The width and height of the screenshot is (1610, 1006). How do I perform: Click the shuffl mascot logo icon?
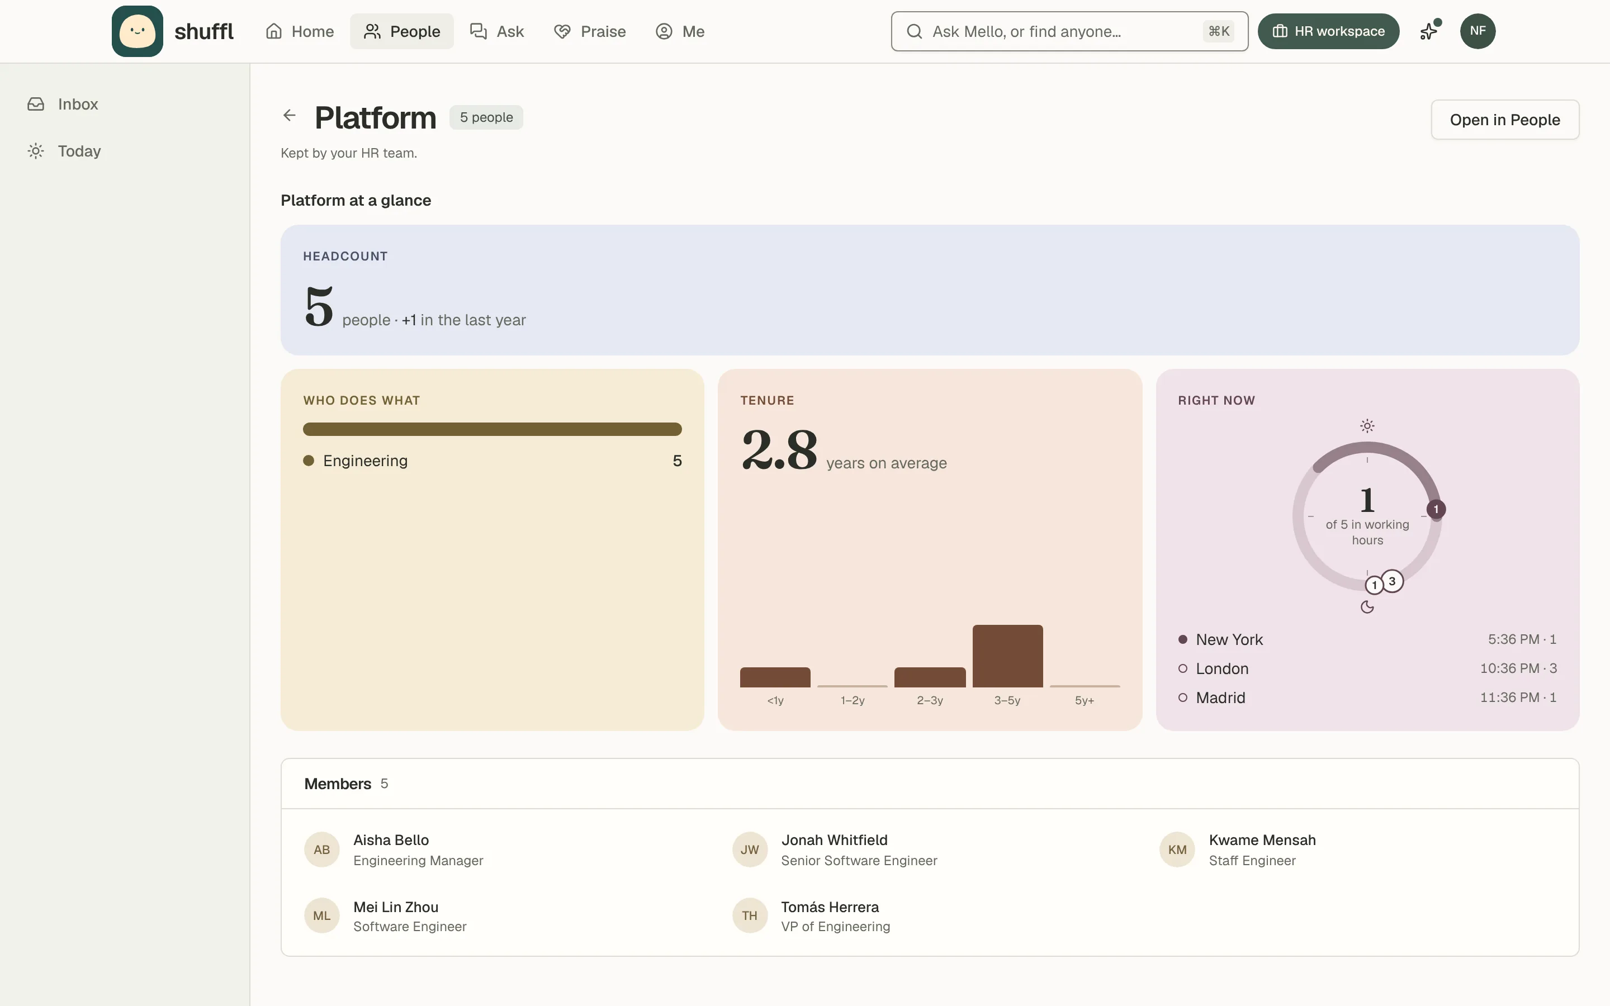pyautogui.click(x=137, y=31)
